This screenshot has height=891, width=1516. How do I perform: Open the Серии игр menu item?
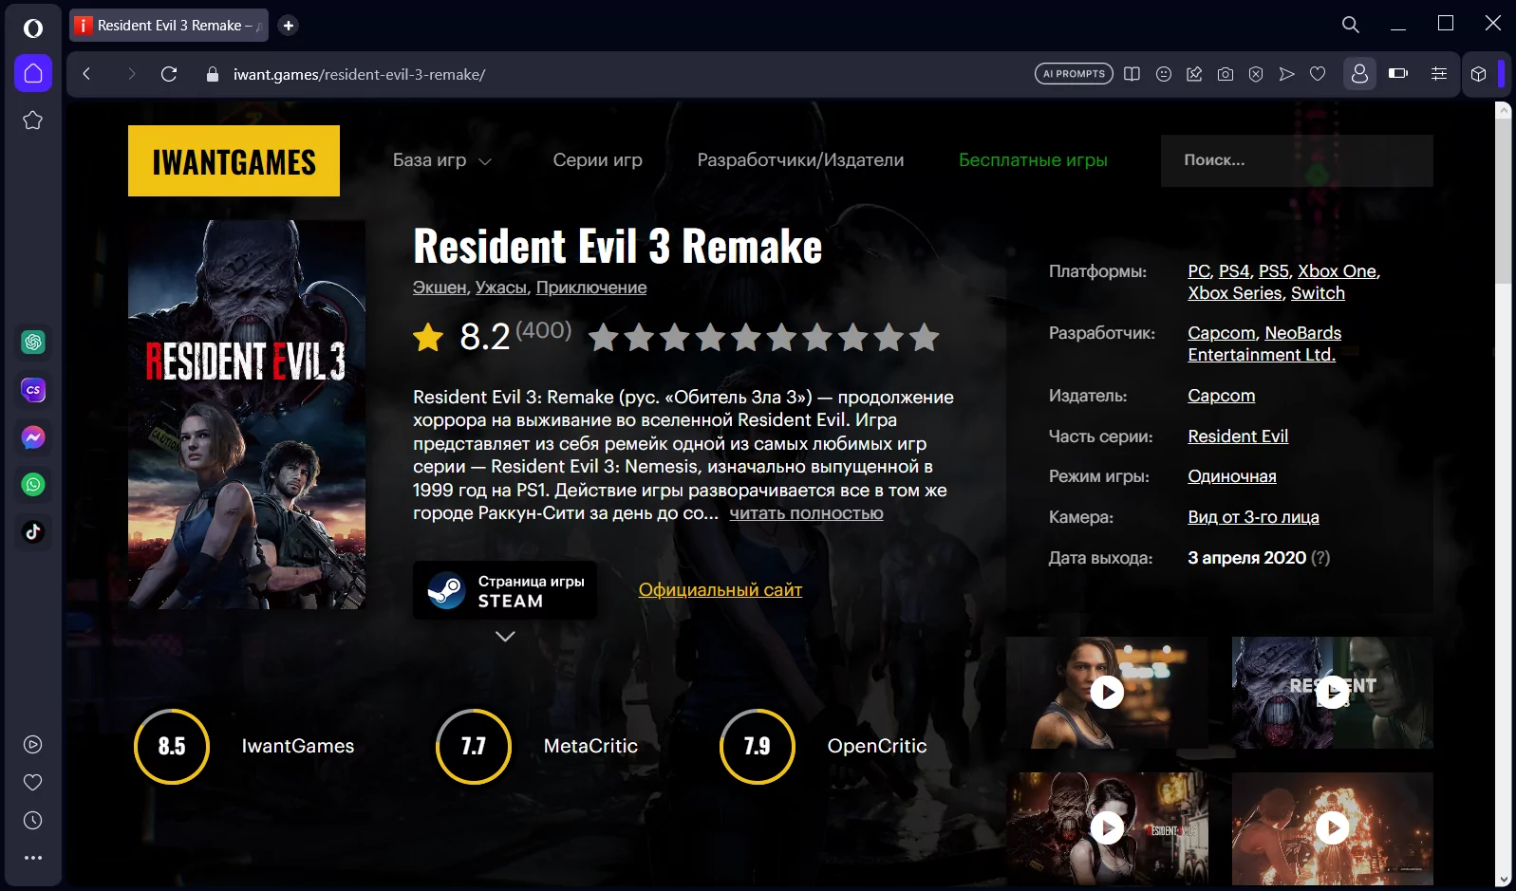coord(598,160)
